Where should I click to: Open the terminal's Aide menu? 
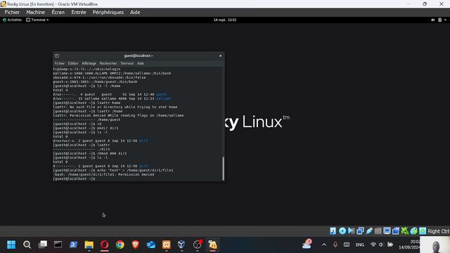(141, 63)
